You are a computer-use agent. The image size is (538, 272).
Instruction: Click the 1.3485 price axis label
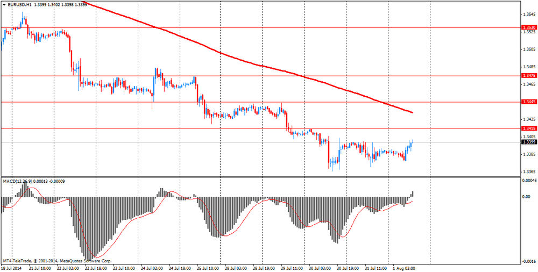pyautogui.click(x=529, y=67)
